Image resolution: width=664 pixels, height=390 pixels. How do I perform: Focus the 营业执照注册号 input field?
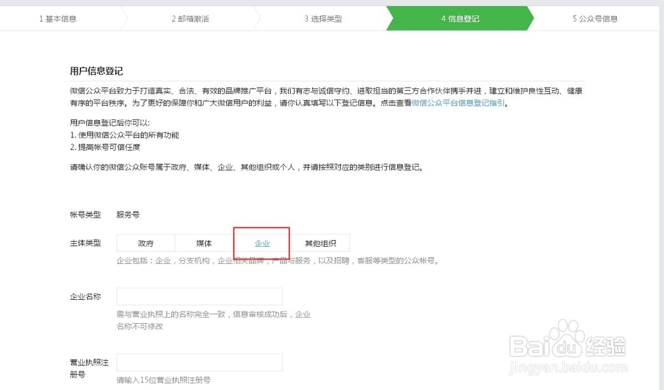pyautogui.click(x=199, y=363)
